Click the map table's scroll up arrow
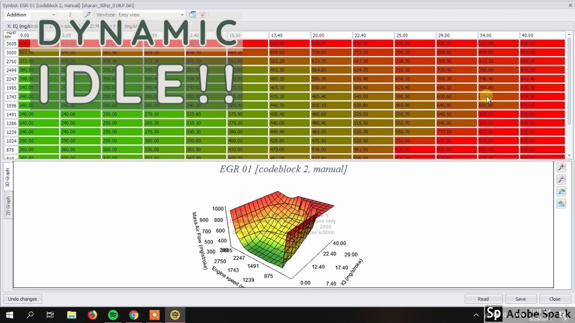 570,35
